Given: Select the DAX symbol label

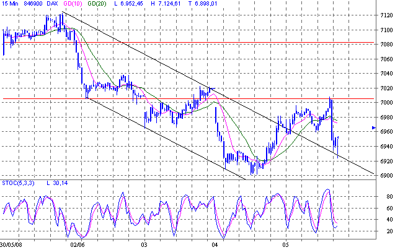Looking at the screenshot, I should (x=52, y=4).
